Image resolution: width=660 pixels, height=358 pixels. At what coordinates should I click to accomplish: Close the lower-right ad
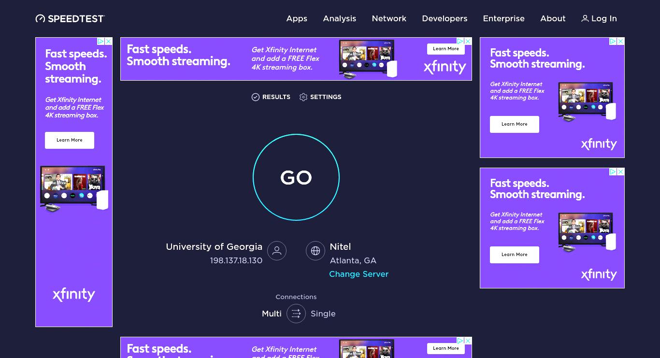pos(620,172)
